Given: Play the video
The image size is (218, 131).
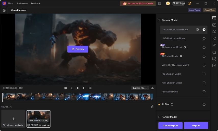Looking at the screenshot, I should tap(78, 88).
